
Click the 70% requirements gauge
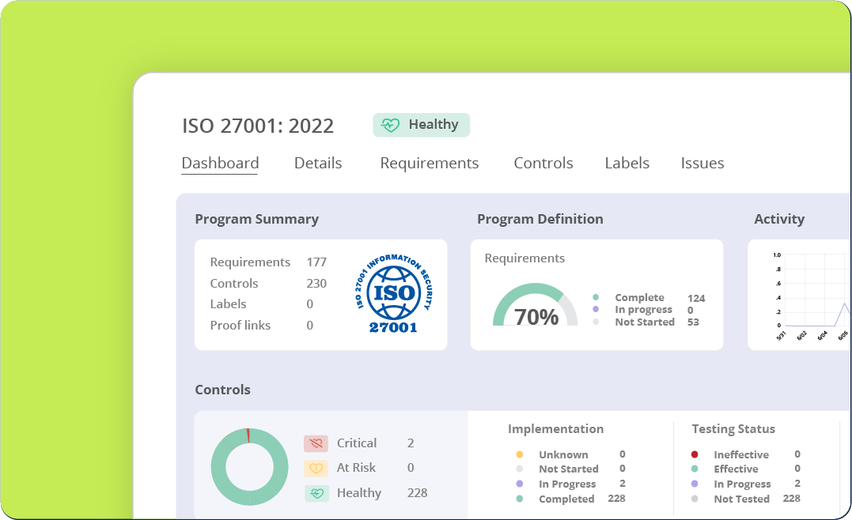click(536, 305)
